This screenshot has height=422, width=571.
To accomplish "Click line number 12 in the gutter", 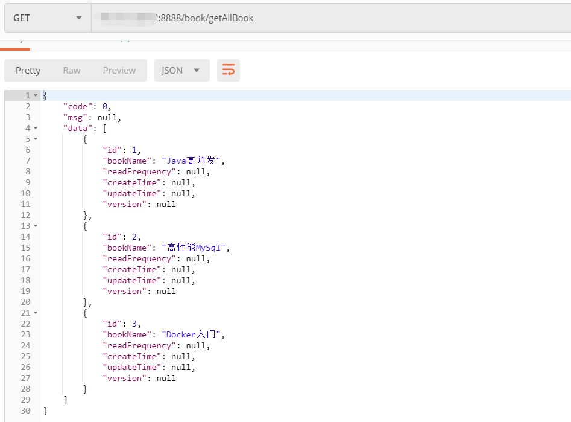I will pyautogui.click(x=25, y=216).
